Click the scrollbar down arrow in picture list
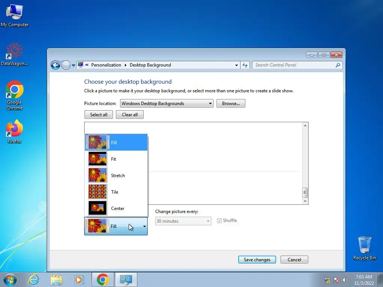Image resolution: width=383 pixels, height=287 pixels. point(305,201)
